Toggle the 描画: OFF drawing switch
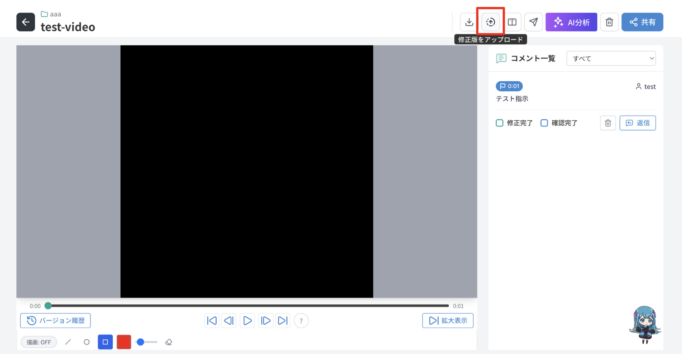Image resolution: width=682 pixels, height=354 pixels. click(39, 342)
